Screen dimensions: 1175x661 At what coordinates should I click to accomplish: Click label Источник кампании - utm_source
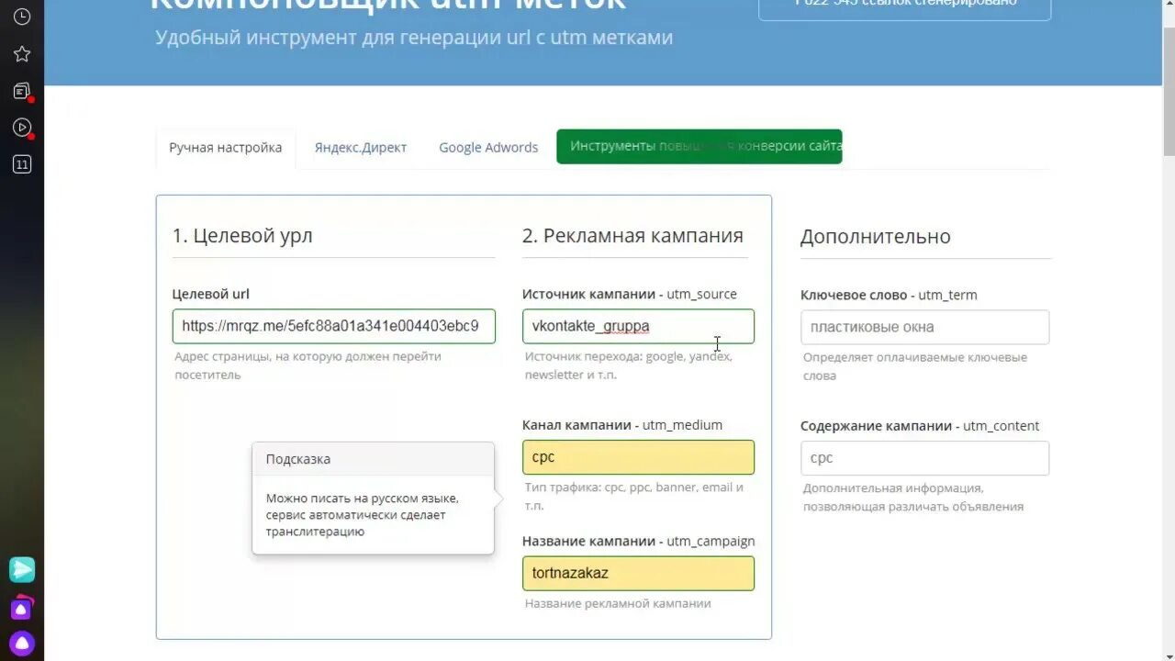[x=630, y=295]
